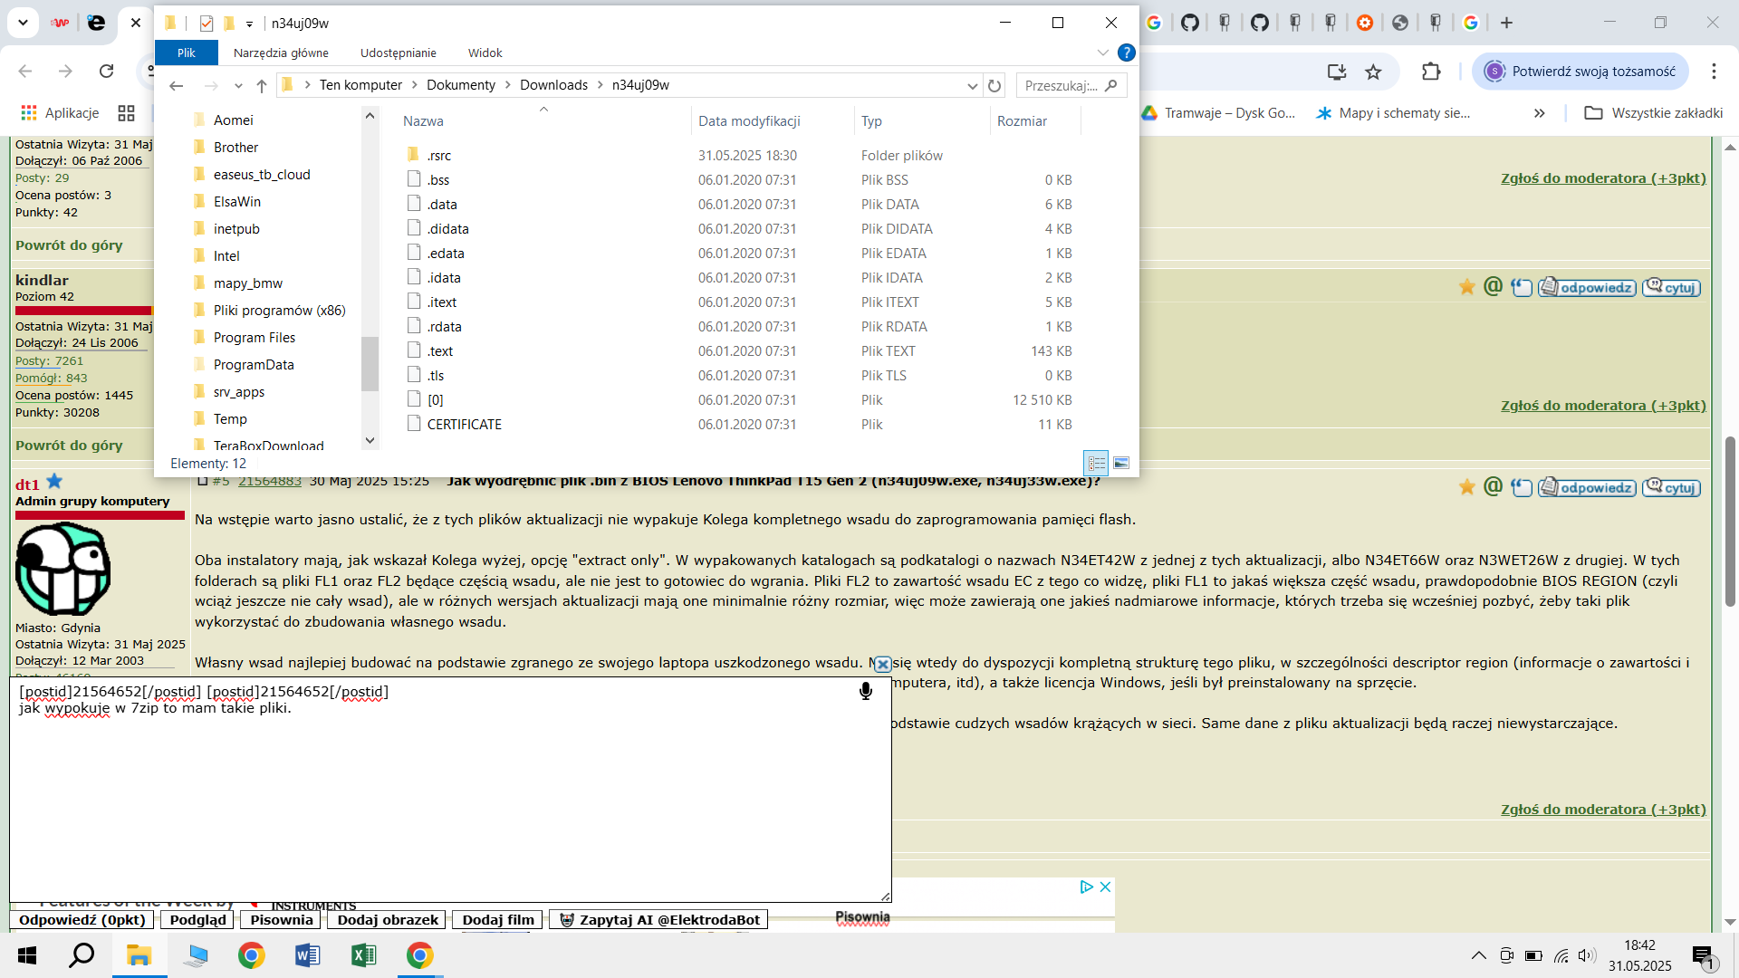Screen dimensions: 1739x978
Task: Click the install app icon in the Chrome address bar
Action: (1337, 72)
